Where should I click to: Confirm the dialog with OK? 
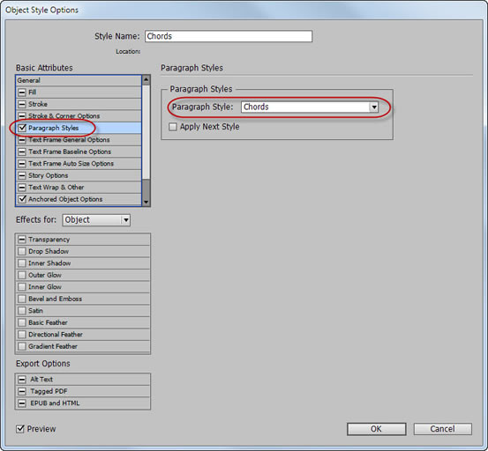(376, 429)
